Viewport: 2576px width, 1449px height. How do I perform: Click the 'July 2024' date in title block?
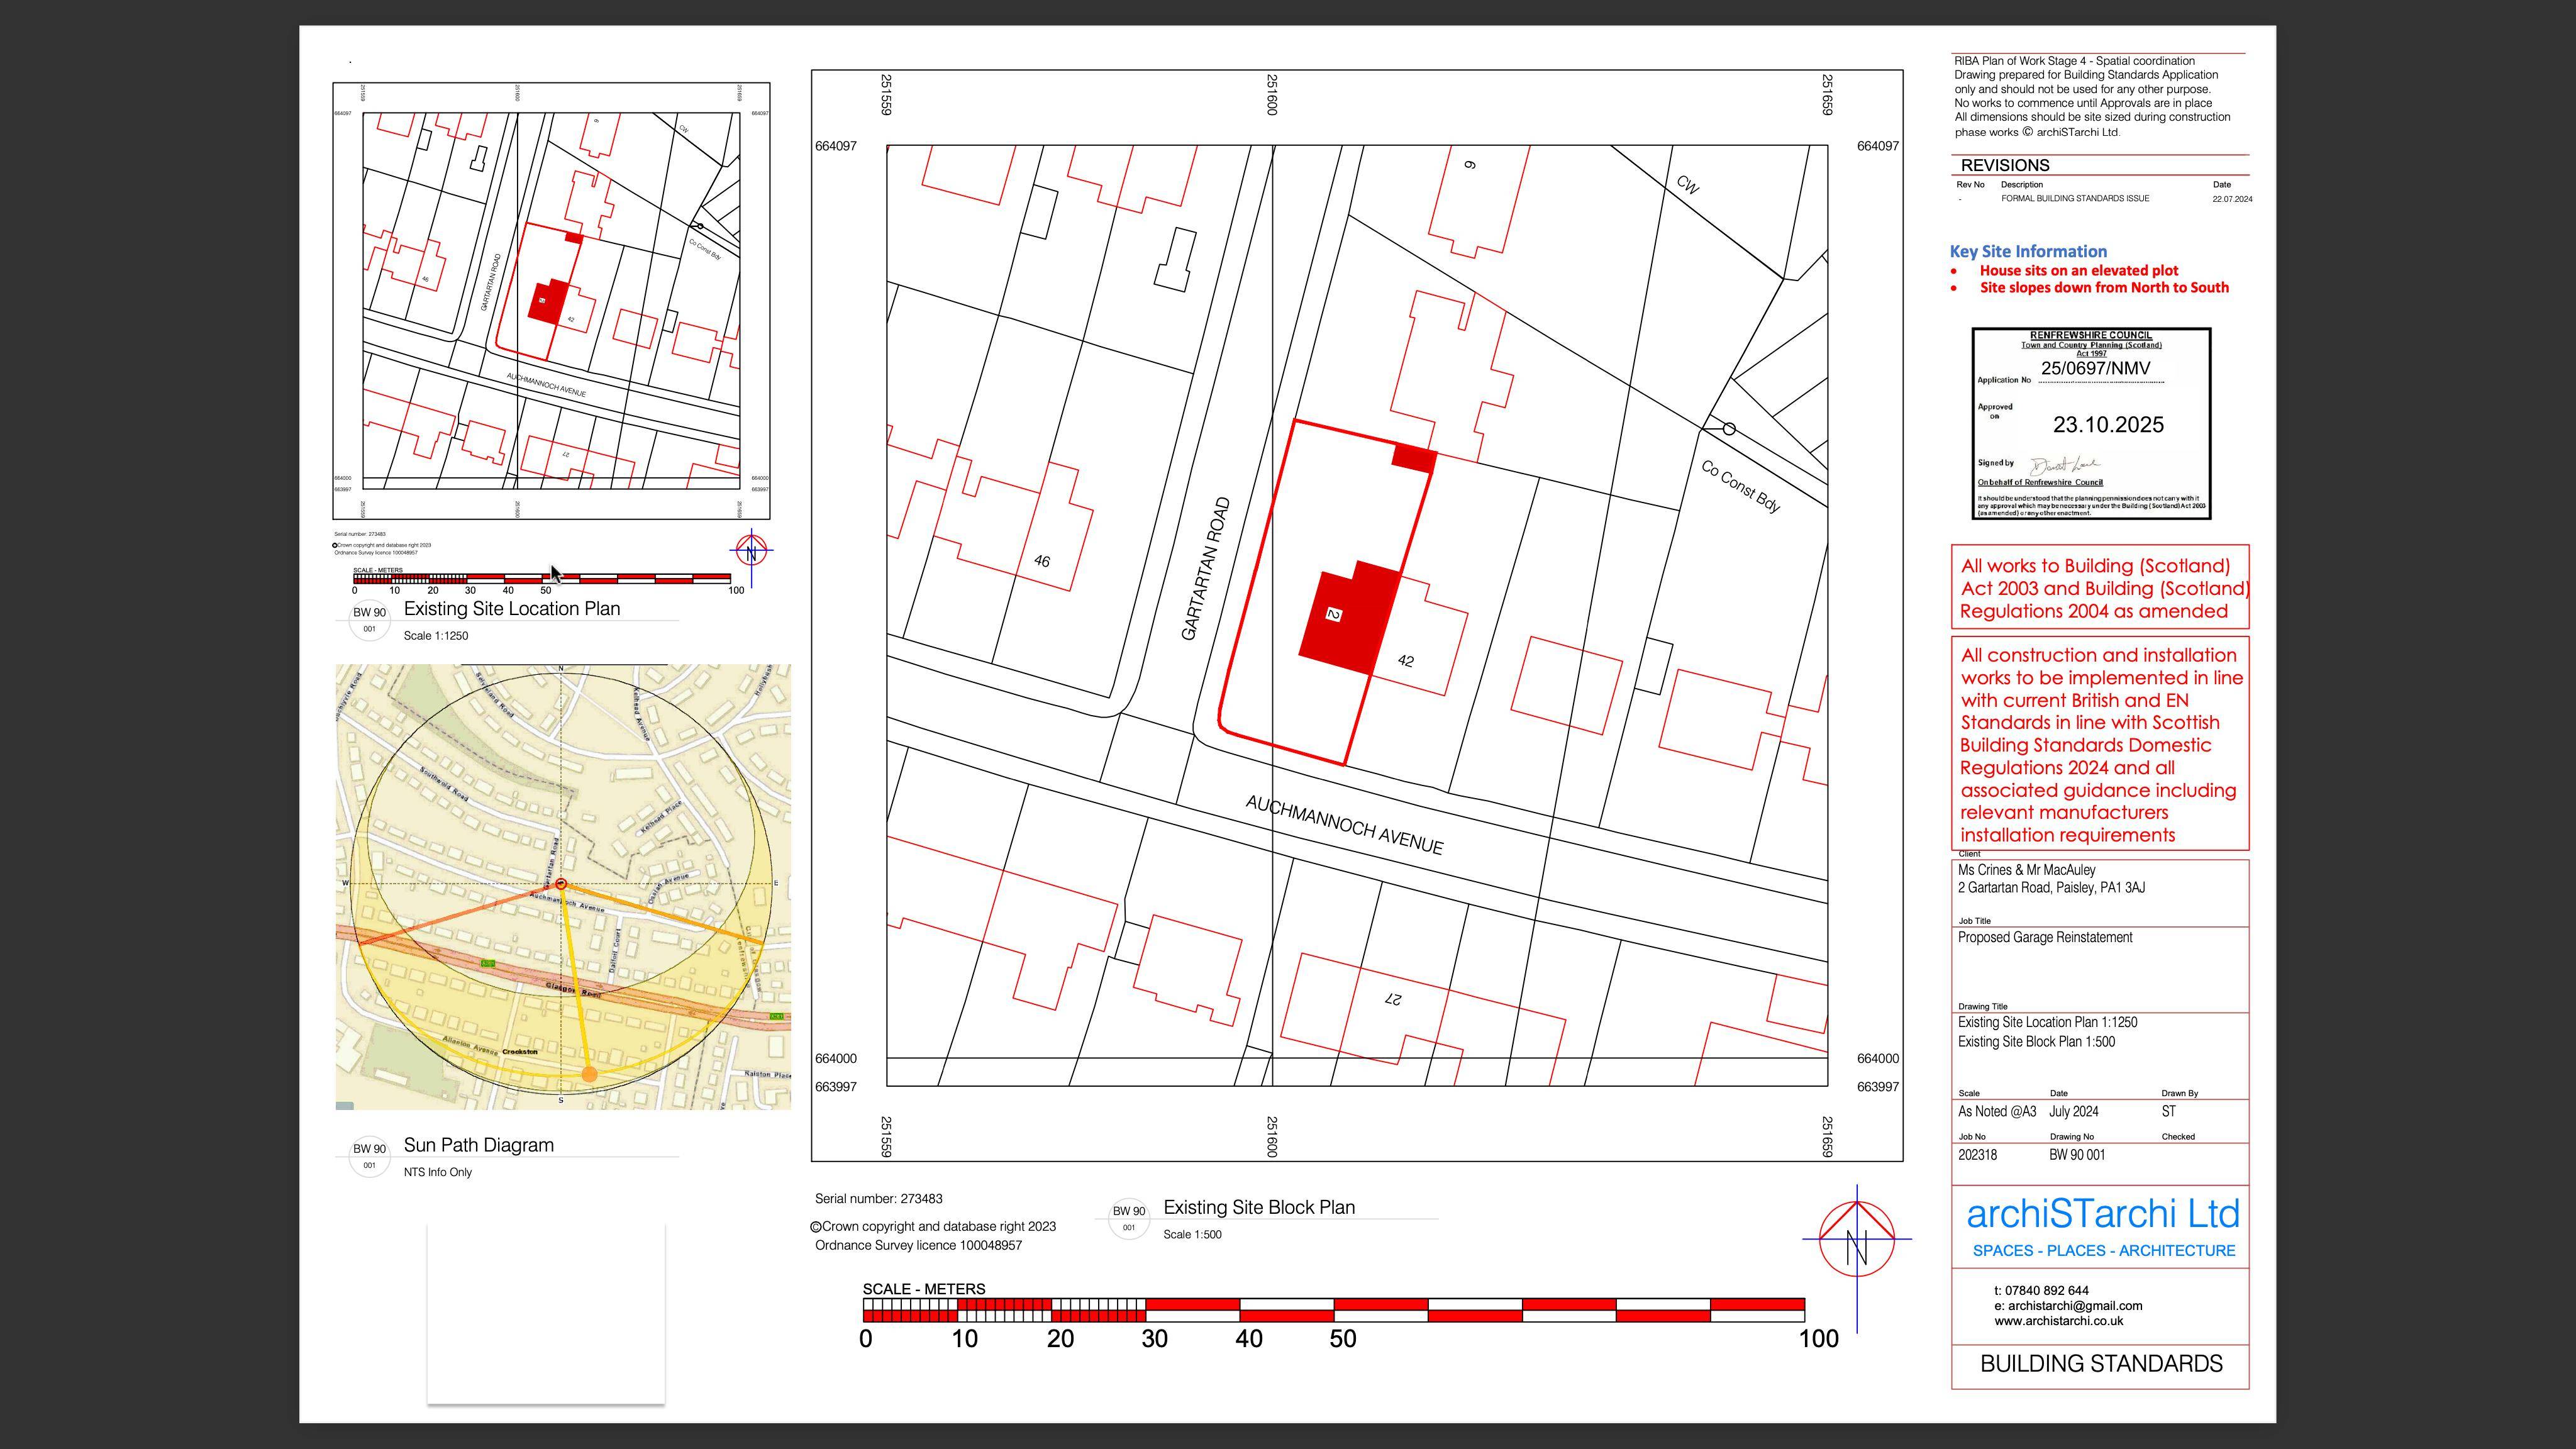pos(2073,1112)
